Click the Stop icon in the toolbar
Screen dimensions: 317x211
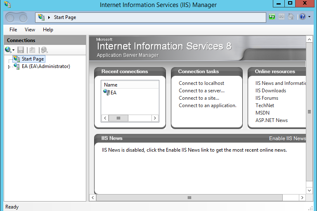[x=282, y=16]
